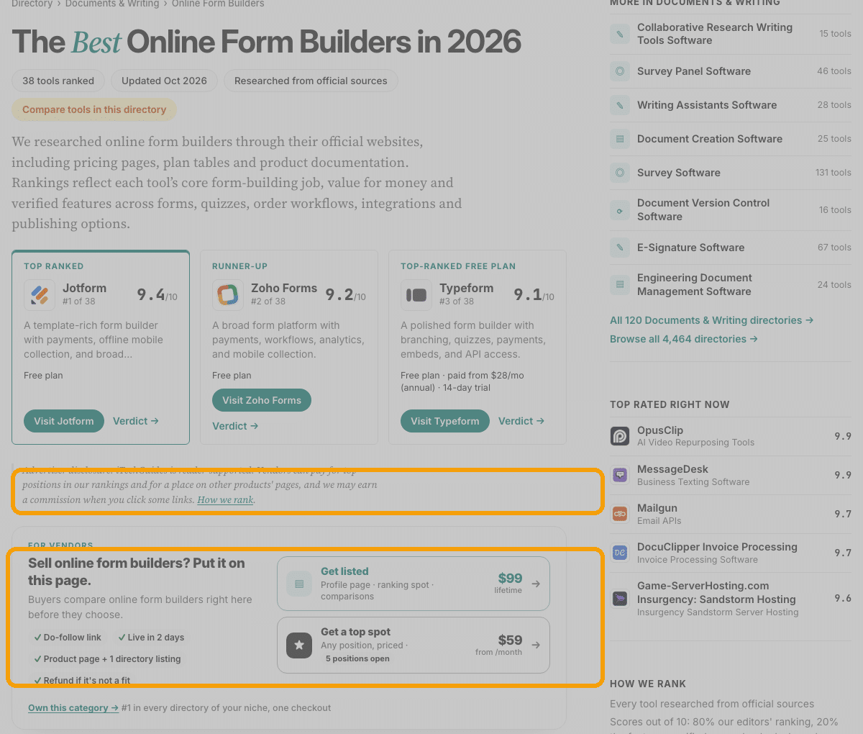Click the Get a top spot title

click(x=355, y=632)
